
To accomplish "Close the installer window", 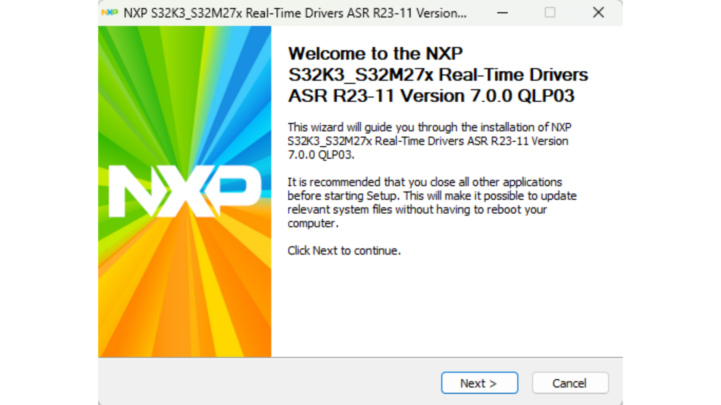I will [598, 13].
